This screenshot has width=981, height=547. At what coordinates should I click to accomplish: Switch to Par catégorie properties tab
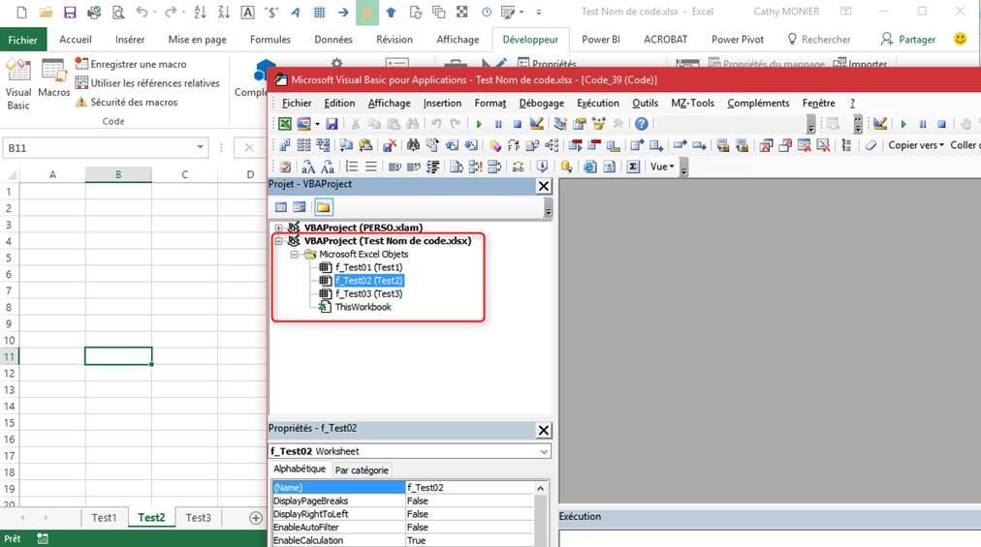(362, 471)
